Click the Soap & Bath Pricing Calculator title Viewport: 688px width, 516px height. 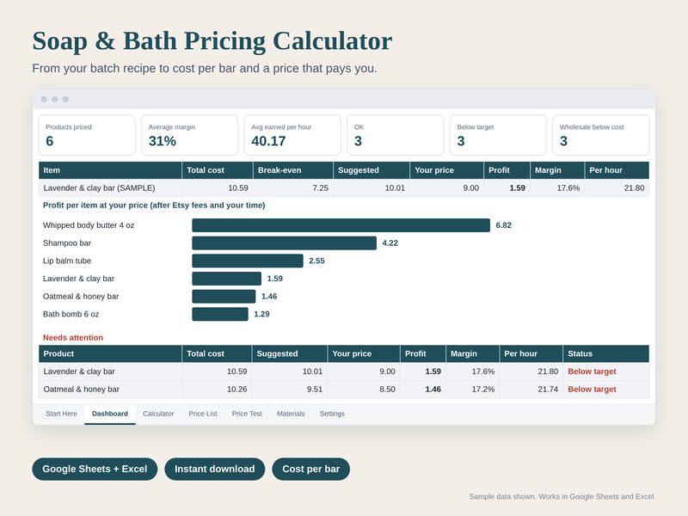(x=212, y=41)
